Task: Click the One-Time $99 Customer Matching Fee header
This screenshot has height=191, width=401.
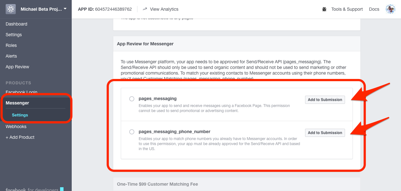Action: (x=157, y=184)
